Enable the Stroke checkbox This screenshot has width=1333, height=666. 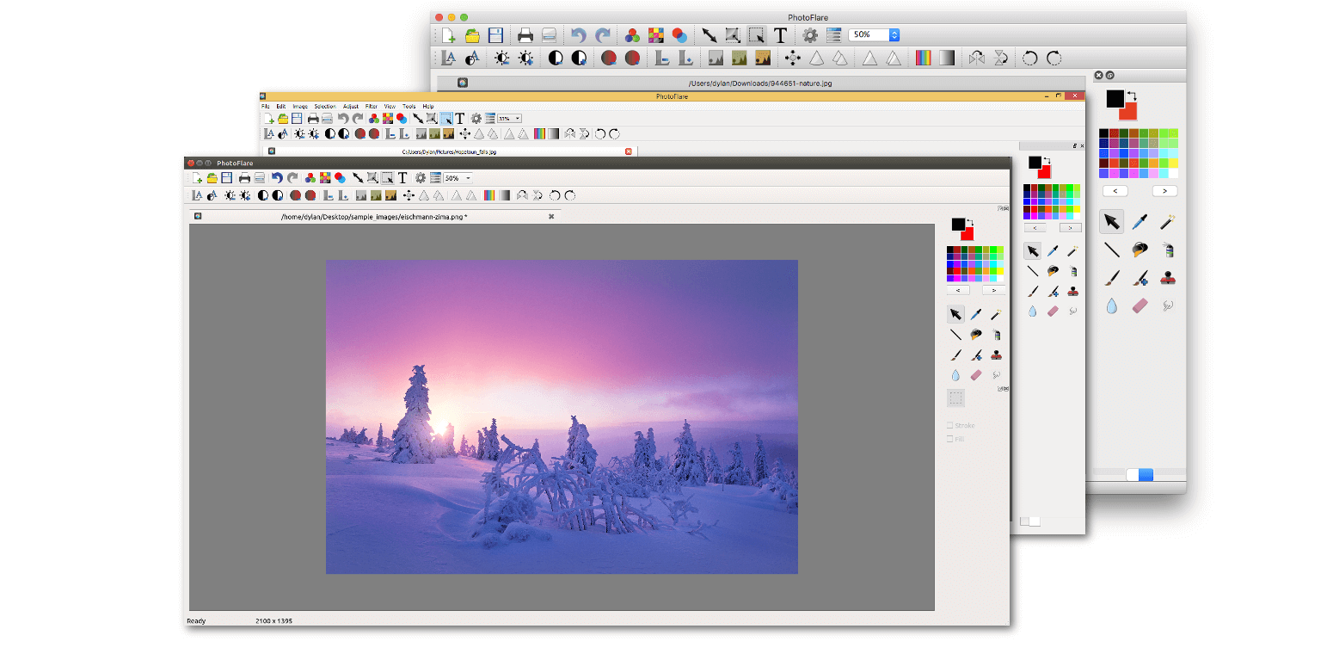click(950, 425)
